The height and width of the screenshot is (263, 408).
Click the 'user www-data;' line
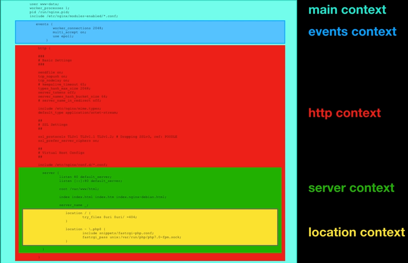[x=44, y=4]
